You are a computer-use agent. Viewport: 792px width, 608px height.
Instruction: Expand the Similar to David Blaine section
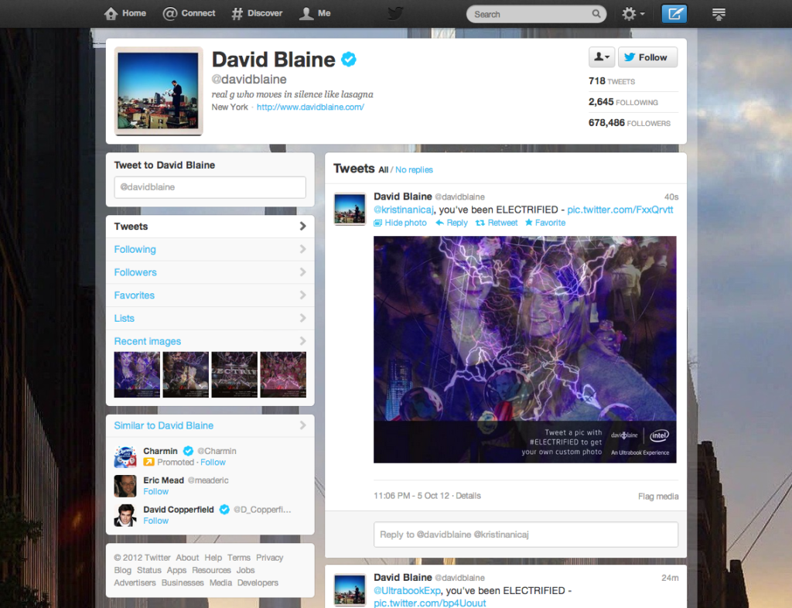pos(210,425)
